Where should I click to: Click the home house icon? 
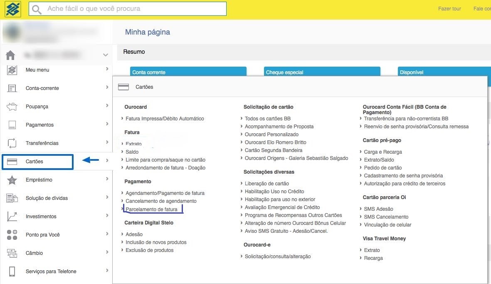click(x=10, y=55)
